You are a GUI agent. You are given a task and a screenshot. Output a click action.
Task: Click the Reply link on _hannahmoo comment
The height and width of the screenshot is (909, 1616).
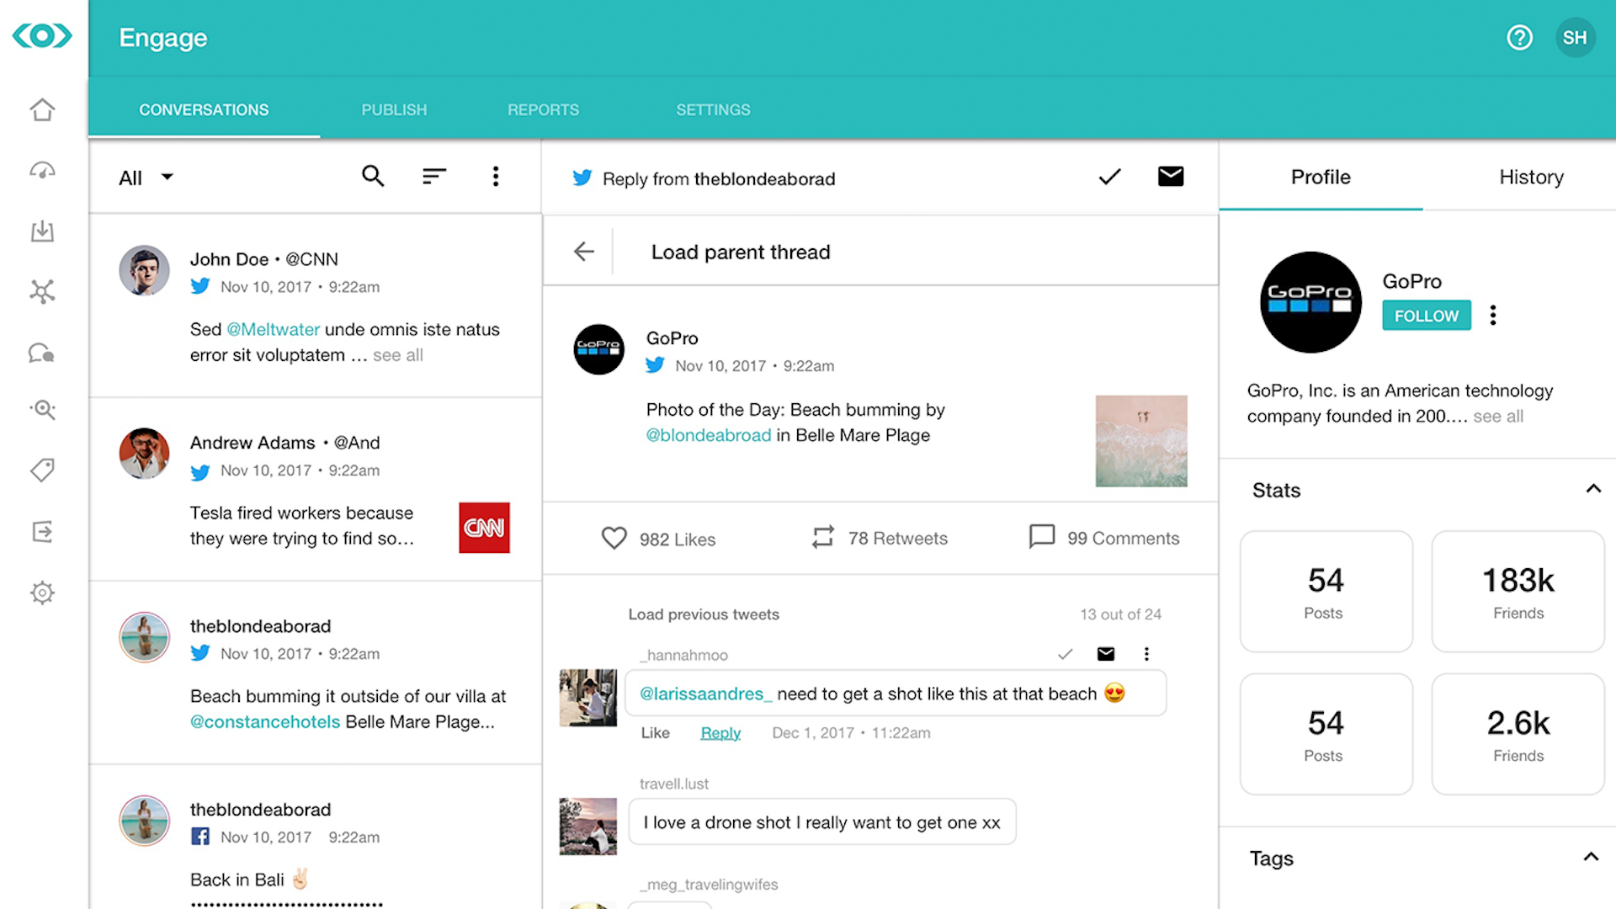point(718,732)
